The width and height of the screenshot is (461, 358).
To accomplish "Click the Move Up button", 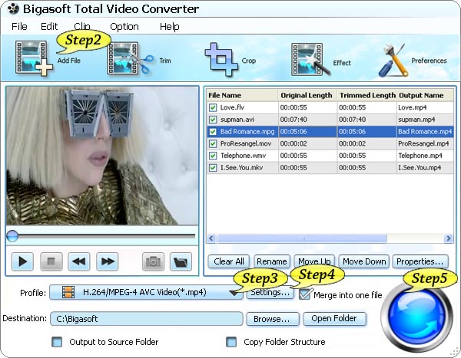I will tap(314, 261).
